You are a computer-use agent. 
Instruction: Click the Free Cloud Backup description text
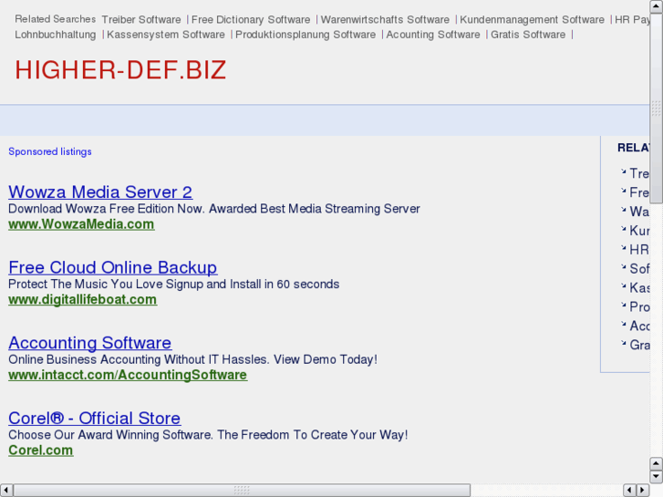coord(174,284)
